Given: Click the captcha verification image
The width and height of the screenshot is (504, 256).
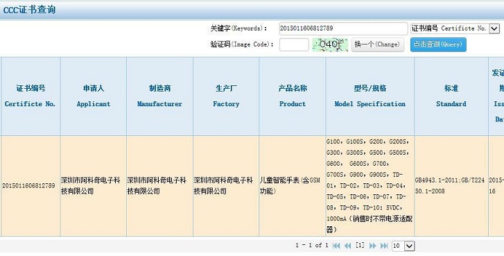Looking at the screenshot, I should pos(330,44).
